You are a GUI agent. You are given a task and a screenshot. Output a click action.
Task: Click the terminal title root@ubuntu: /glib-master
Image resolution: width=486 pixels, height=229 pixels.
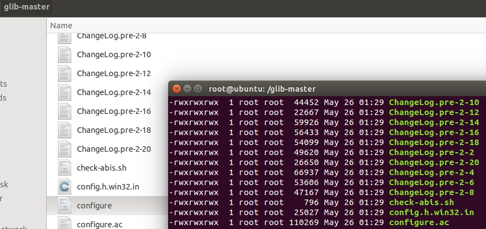tap(262, 89)
